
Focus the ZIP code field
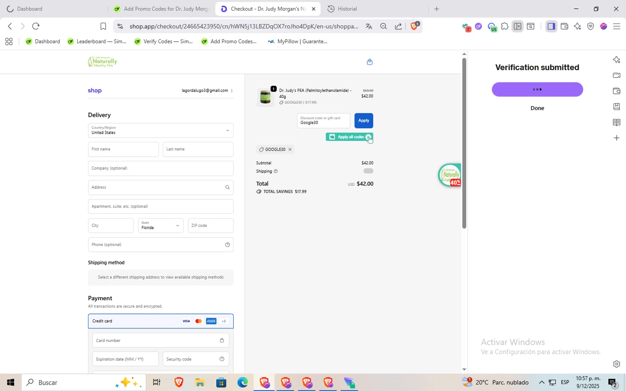(x=210, y=226)
